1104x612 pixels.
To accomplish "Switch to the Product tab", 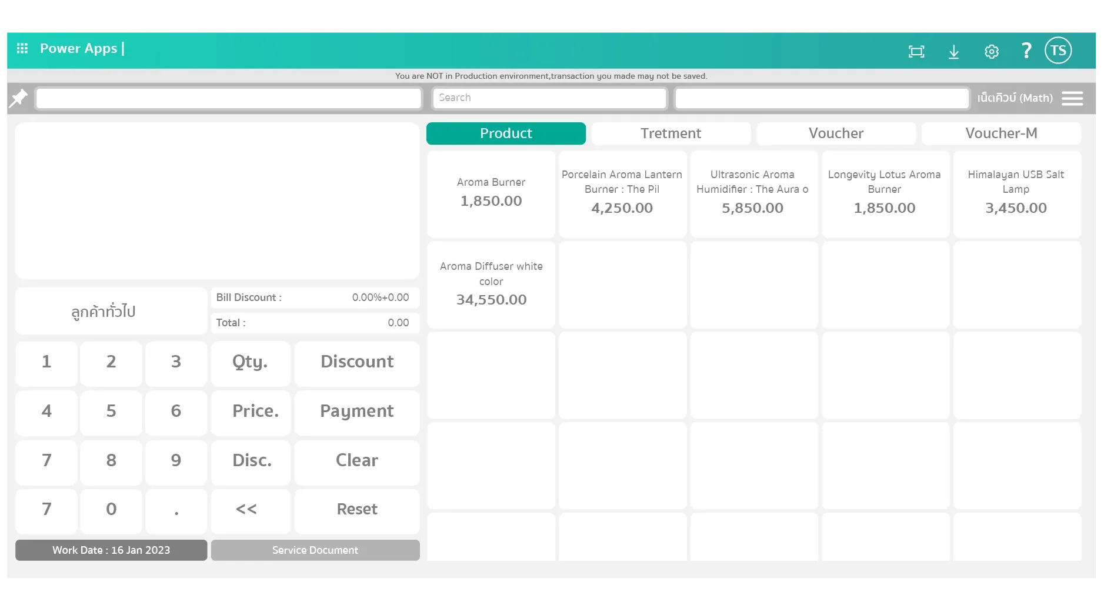I will [x=506, y=133].
